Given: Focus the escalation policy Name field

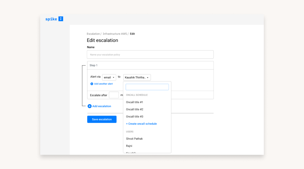Looking at the screenshot, I should (150, 54).
